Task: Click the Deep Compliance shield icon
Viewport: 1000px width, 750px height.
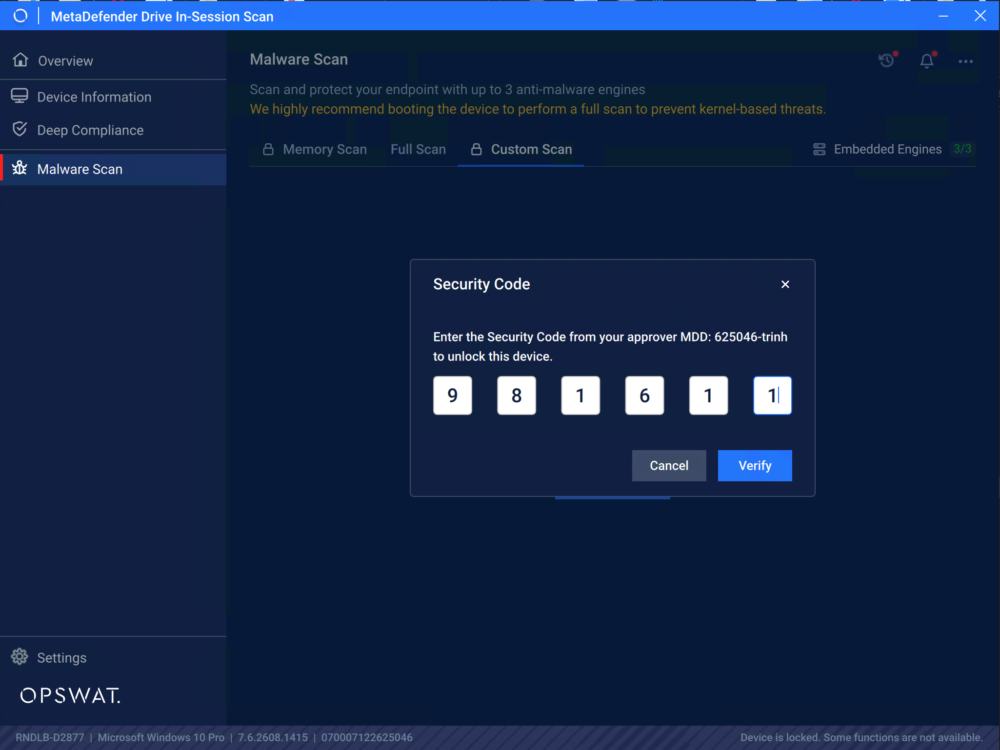Action: pos(20,129)
